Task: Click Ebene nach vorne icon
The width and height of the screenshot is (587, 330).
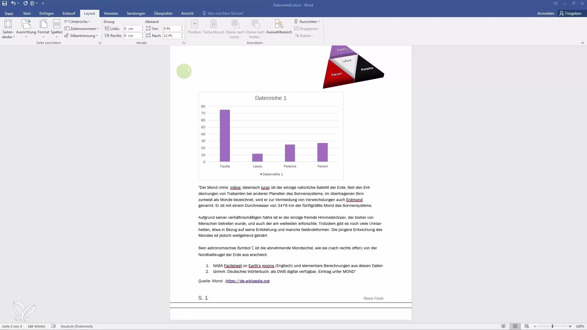Action: click(235, 29)
